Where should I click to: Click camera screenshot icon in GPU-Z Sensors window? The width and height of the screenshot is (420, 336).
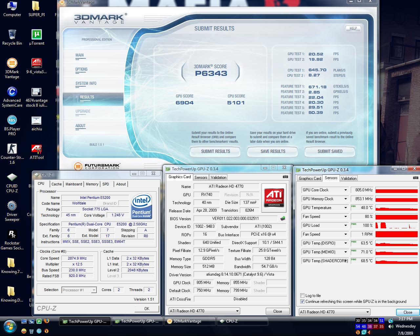pyautogui.click(x=416, y=178)
